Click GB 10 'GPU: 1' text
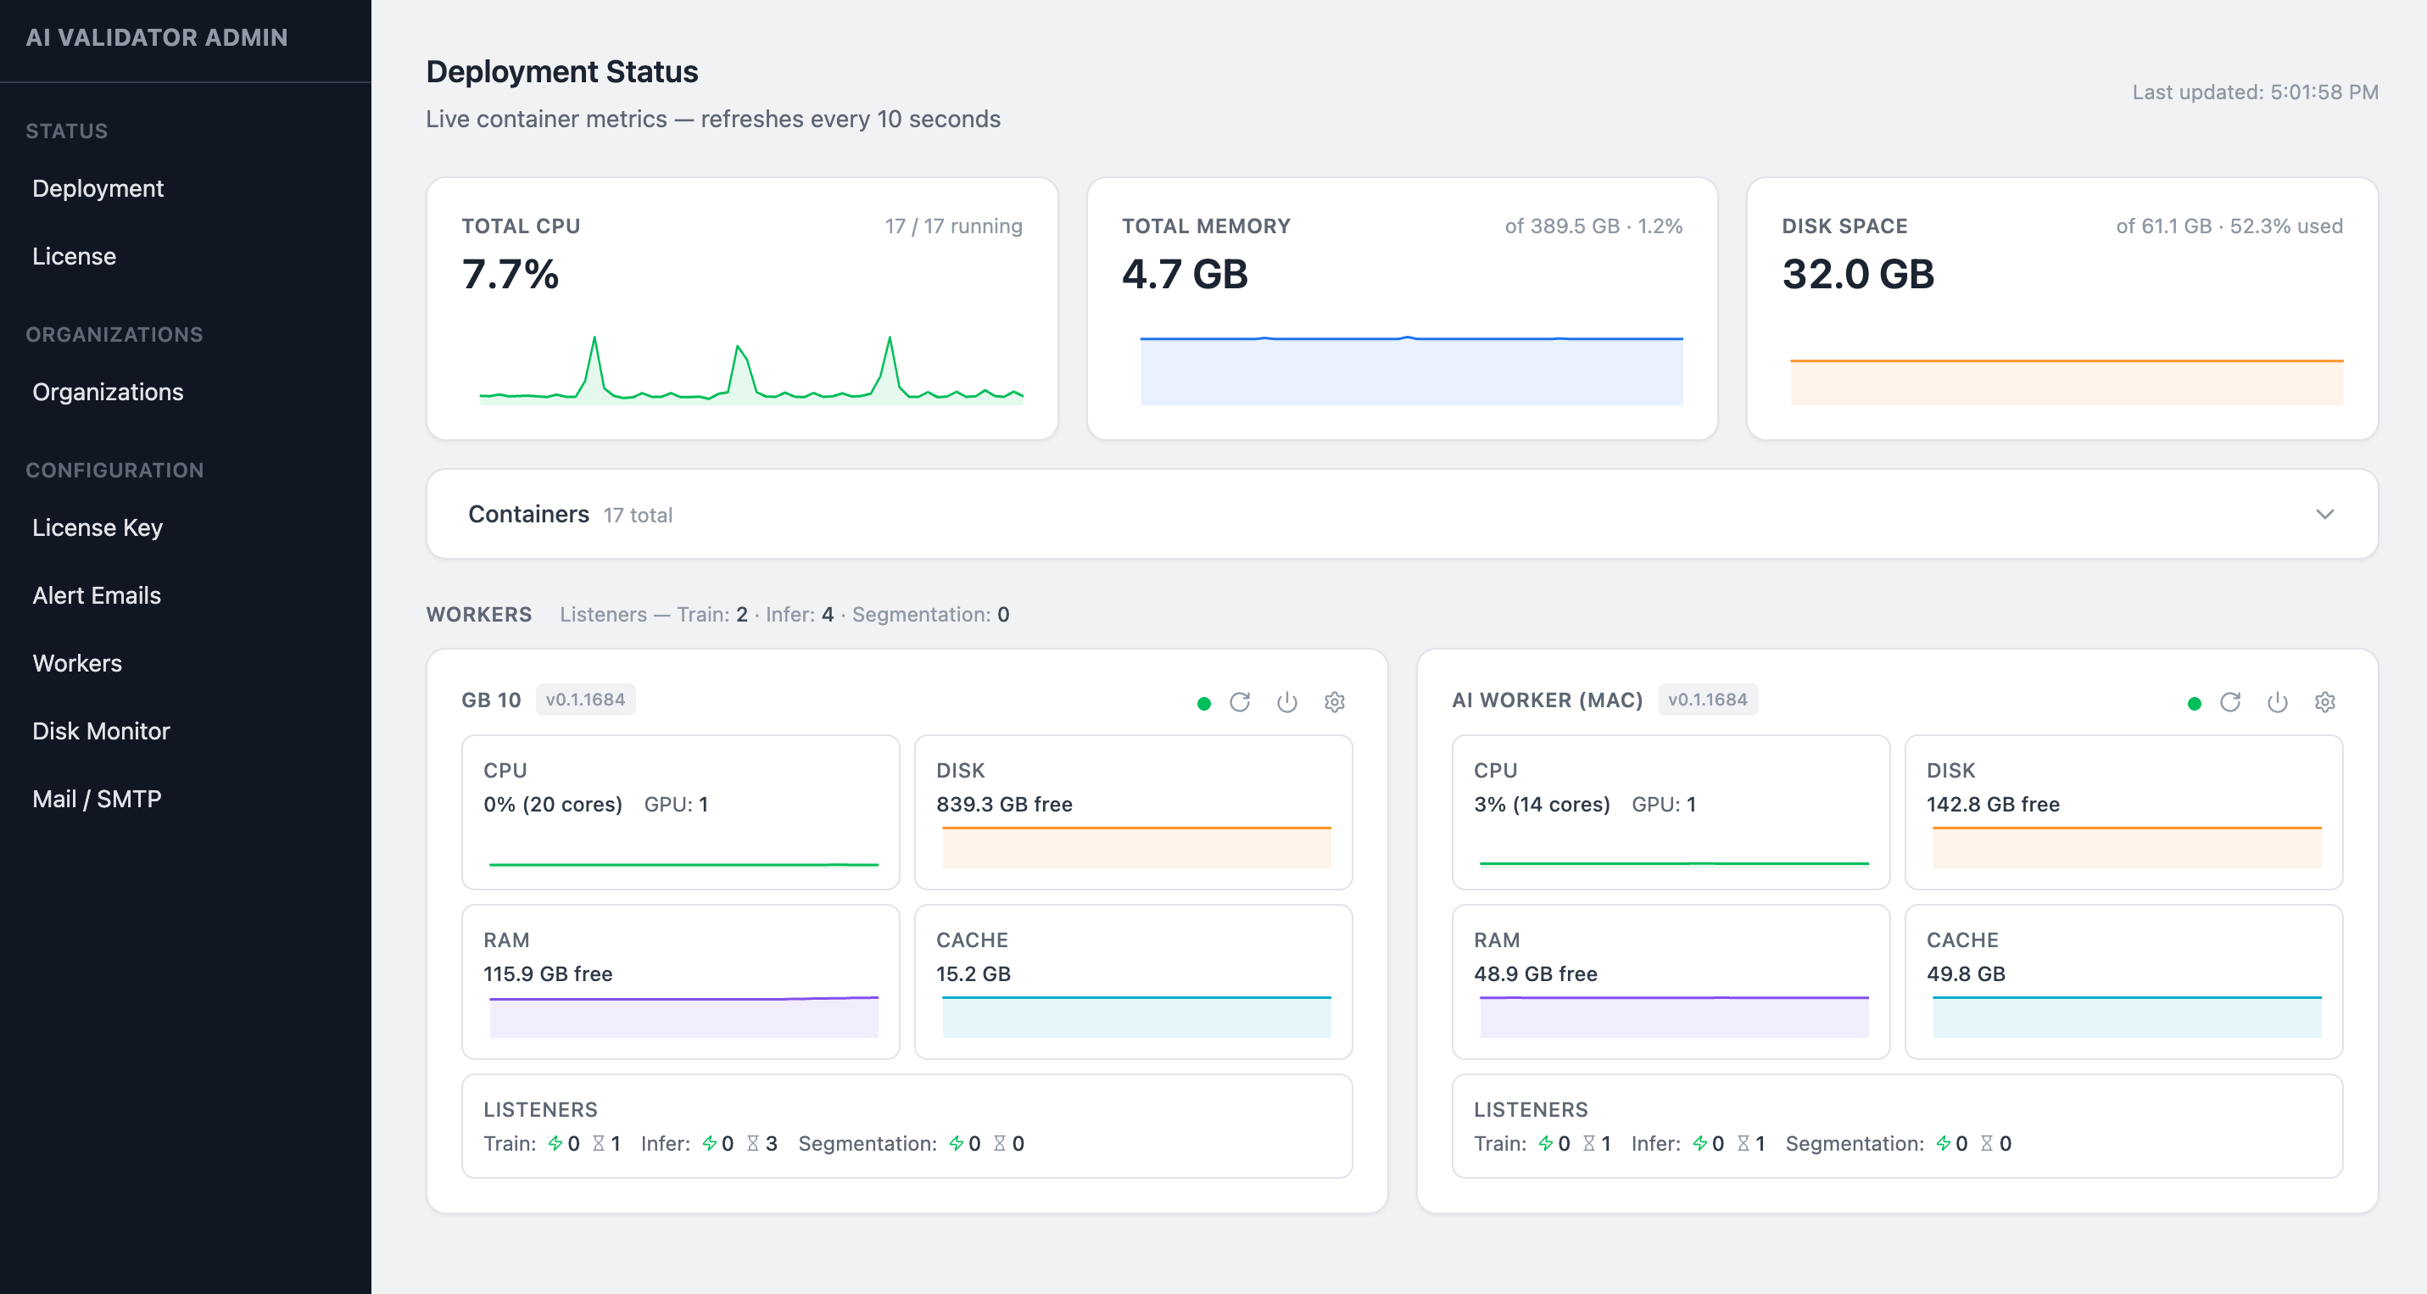 click(676, 804)
